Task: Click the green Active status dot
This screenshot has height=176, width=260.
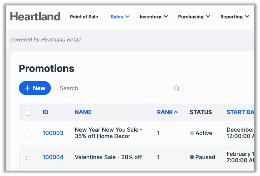Action: pyautogui.click(x=192, y=133)
